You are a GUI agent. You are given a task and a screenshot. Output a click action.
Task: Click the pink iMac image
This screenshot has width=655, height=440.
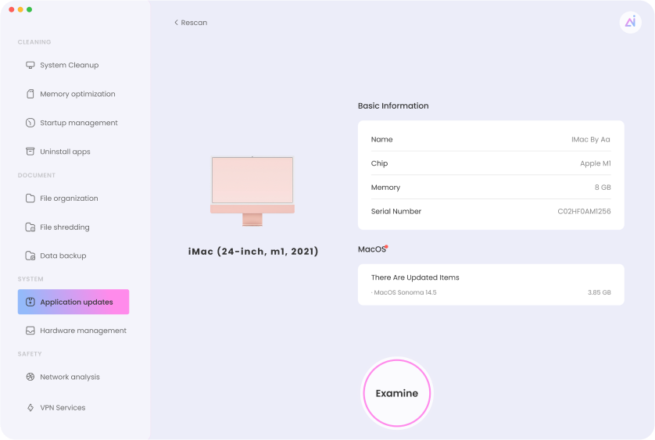252,191
